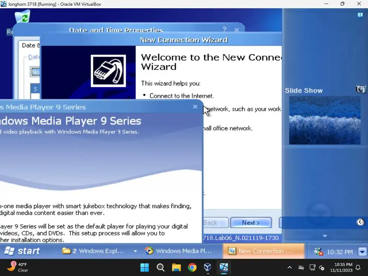The height and width of the screenshot is (276, 368).
Task: Click the Windows Media Player 9 Series heading
Action: click(x=70, y=121)
